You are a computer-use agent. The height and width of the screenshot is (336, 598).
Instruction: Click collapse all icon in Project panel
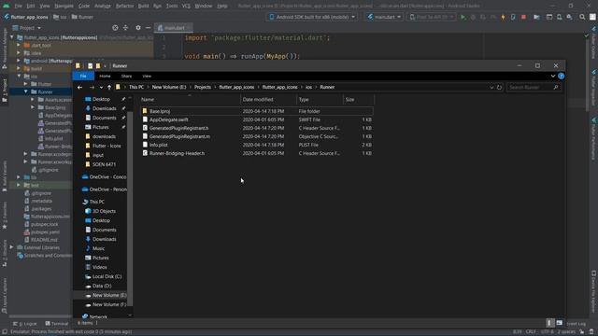tap(125, 28)
